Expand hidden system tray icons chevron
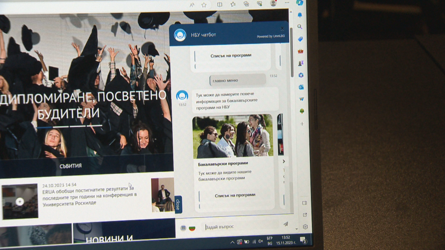The height and width of the screenshot is (250, 445). pos(232,242)
